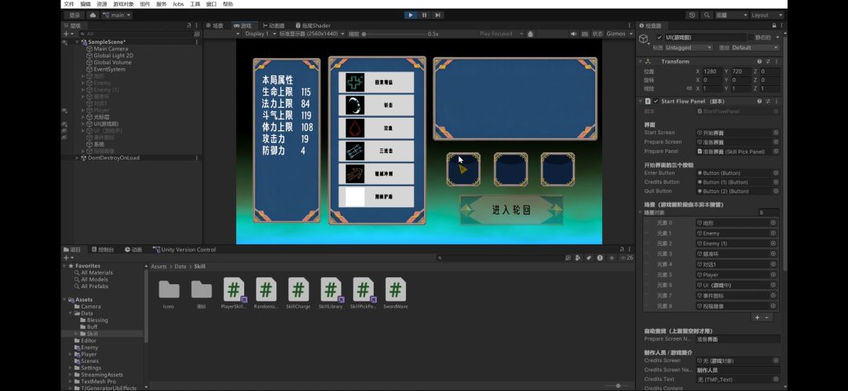This screenshot has height=391, width=848.
Task: Toggle Gizmos in Game view
Action: 616,34
